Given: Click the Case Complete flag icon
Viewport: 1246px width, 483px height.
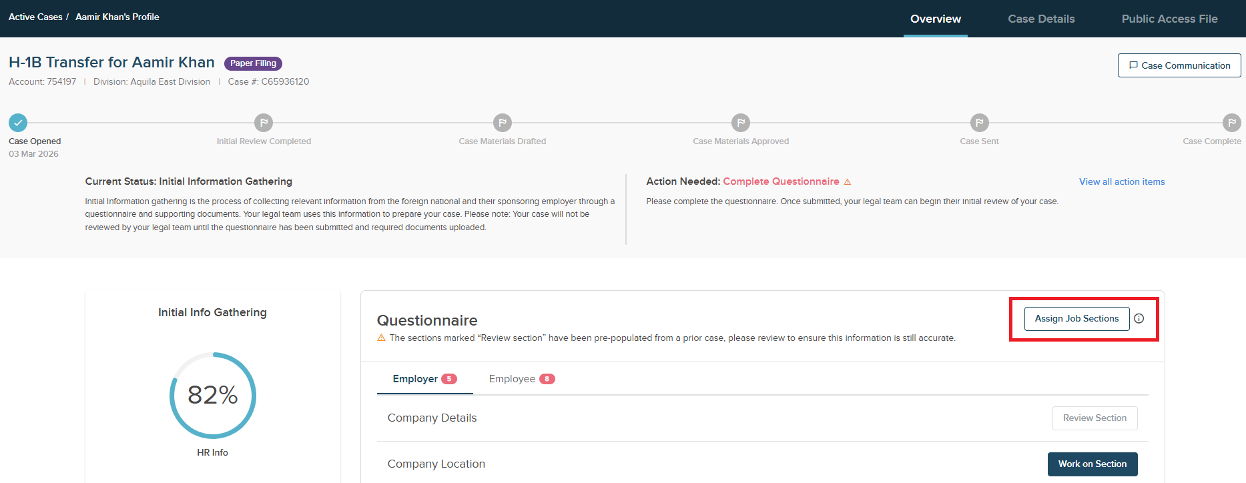Looking at the screenshot, I should point(1231,123).
